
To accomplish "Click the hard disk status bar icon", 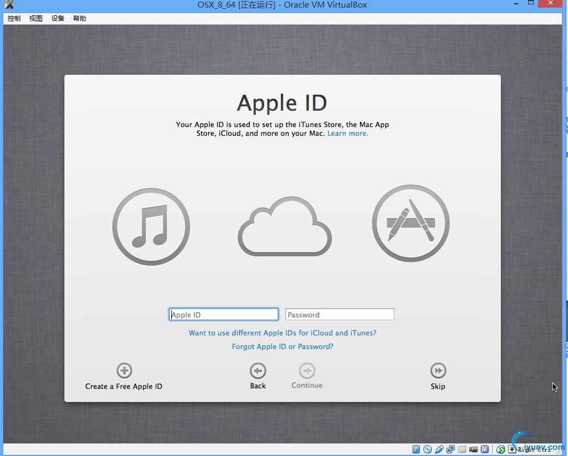I will click(x=416, y=449).
